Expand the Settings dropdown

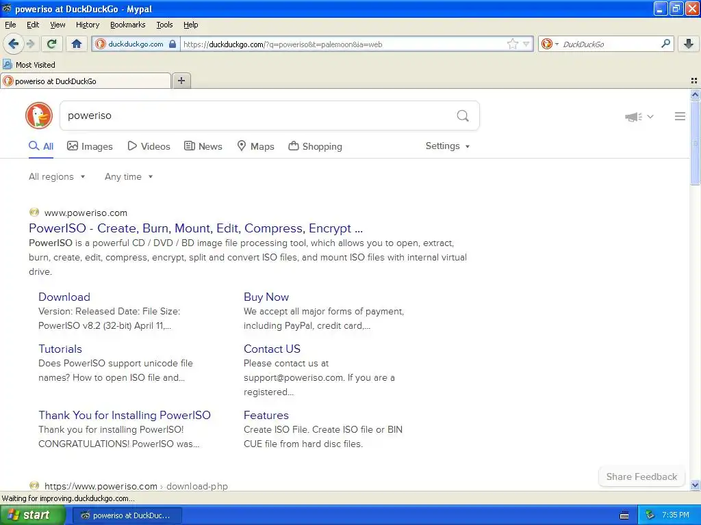pos(448,146)
